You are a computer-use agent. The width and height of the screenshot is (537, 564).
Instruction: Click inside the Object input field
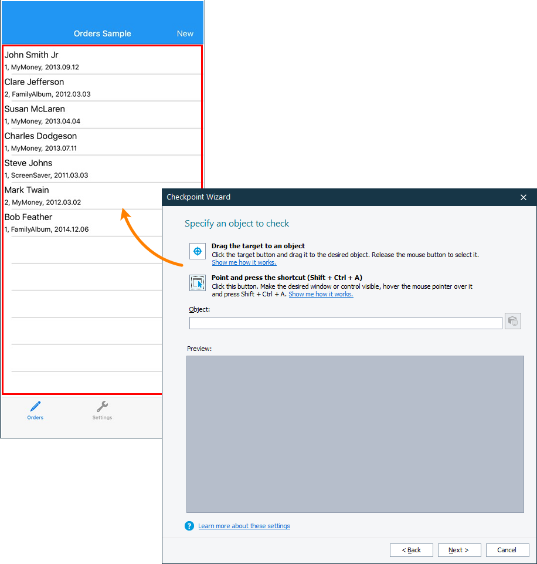(345, 323)
